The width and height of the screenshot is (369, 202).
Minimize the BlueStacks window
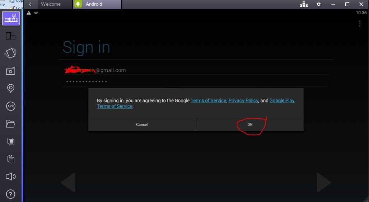coord(333,4)
